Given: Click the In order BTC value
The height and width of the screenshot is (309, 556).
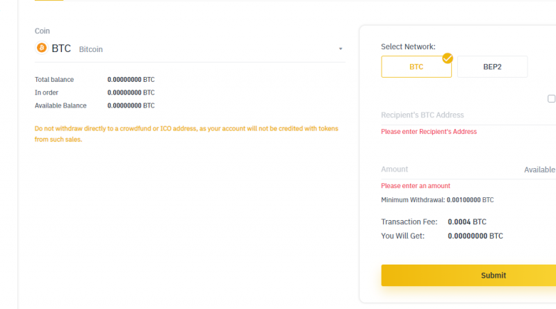Looking at the screenshot, I should [131, 93].
